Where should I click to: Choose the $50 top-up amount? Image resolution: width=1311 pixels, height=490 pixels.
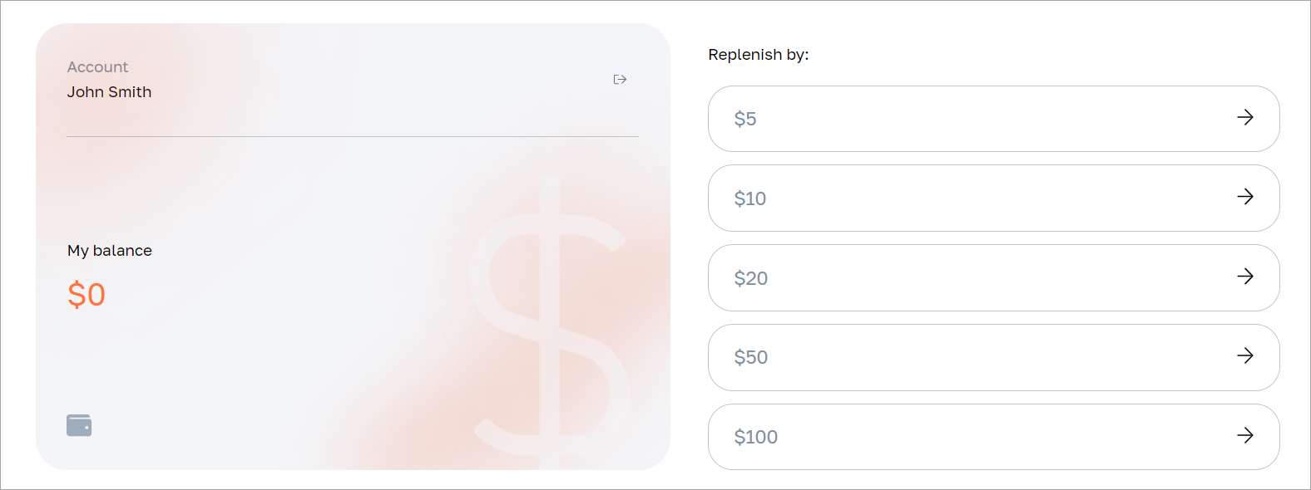pyautogui.click(x=993, y=357)
